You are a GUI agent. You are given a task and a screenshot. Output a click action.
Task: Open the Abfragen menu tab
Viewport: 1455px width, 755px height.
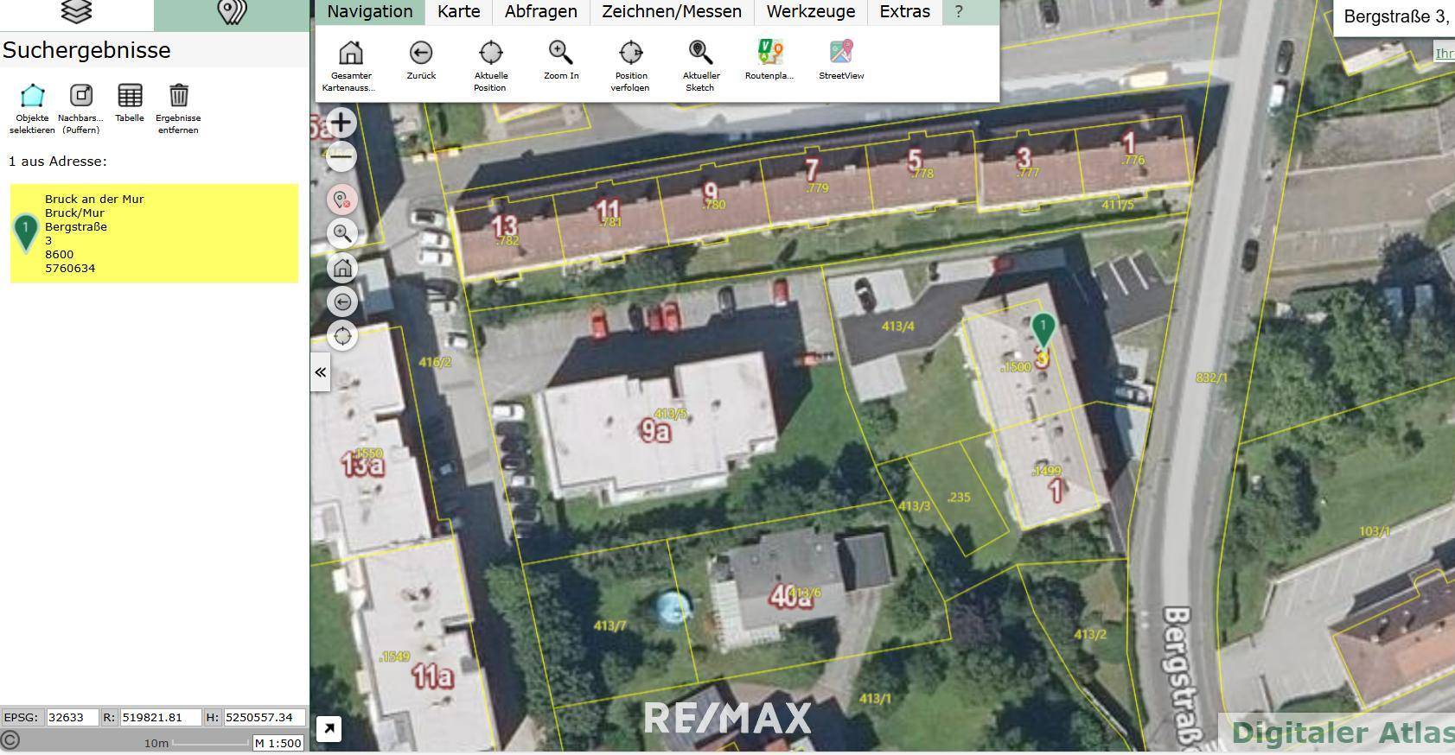point(540,12)
